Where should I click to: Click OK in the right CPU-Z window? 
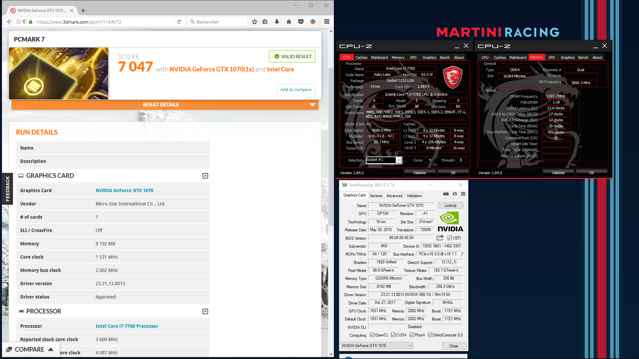(x=591, y=173)
